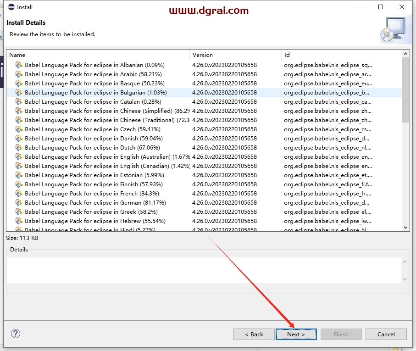
Task: Click the Czech language pack plugin icon
Action: (18, 129)
